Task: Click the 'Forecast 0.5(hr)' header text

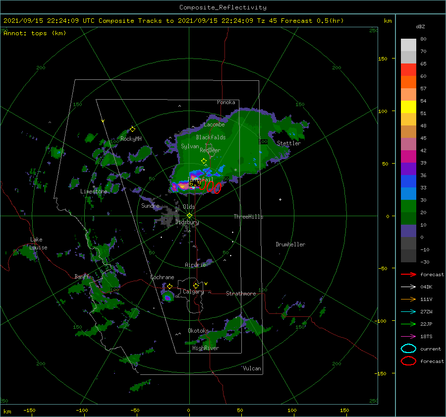Action: pyautogui.click(x=312, y=21)
